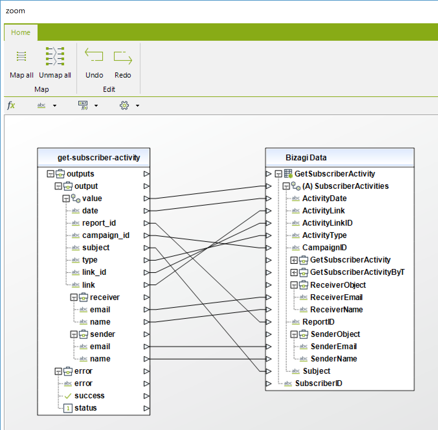Collapse the value collection node
Image resolution: width=438 pixels, height=430 pixels.
click(66, 199)
